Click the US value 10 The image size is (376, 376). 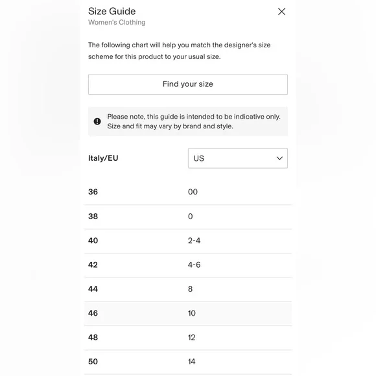tap(192, 313)
